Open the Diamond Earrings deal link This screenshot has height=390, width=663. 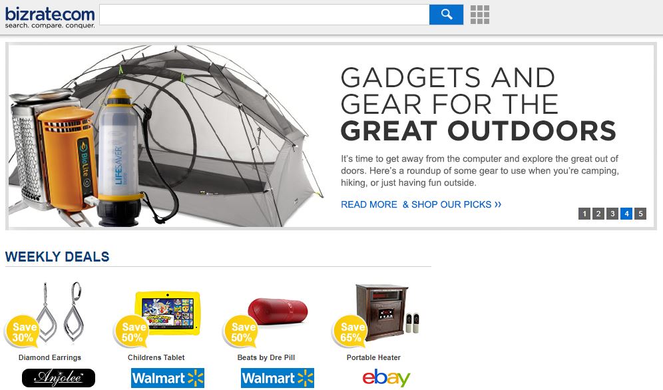tap(50, 357)
